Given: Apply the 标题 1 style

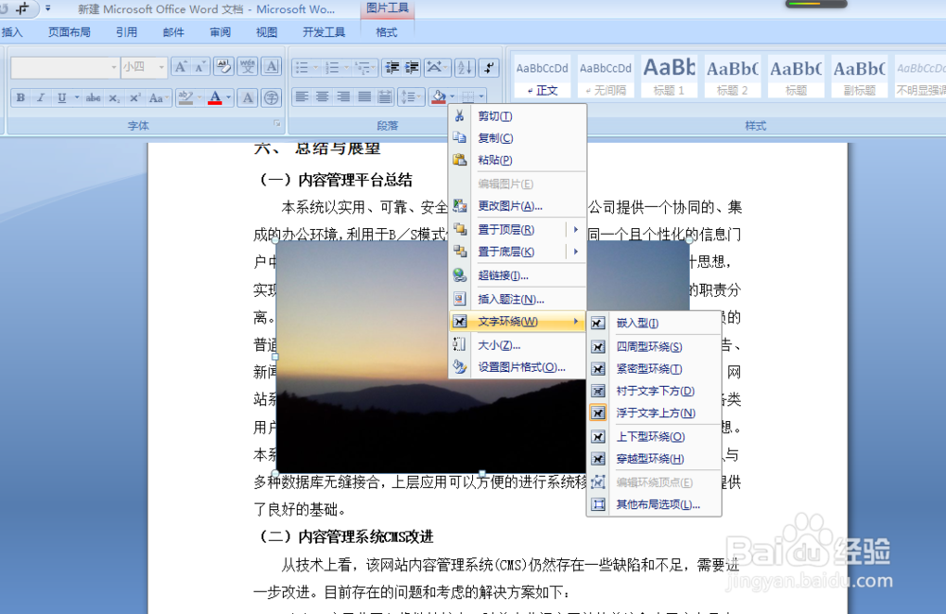Looking at the screenshot, I should [669, 76].
